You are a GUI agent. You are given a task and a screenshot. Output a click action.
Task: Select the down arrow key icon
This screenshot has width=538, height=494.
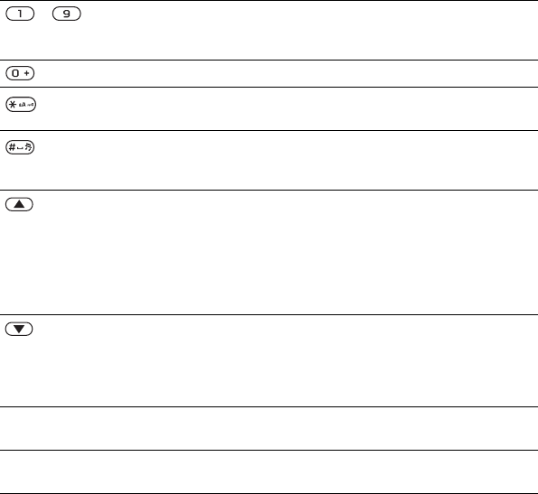(x=19, y=329)
